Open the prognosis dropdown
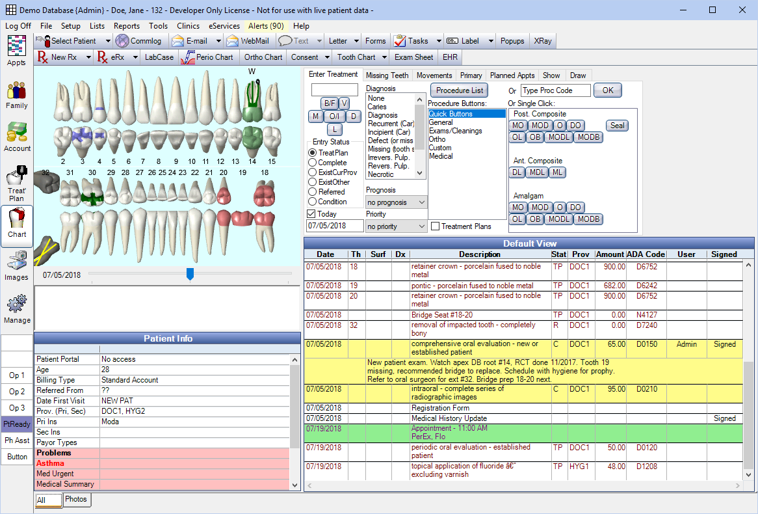The height and width of the screenshot is (514, 758). [x=396, y=202]
